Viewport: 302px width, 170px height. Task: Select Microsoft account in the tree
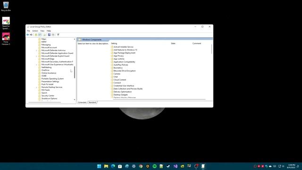[x=49, y=47]
